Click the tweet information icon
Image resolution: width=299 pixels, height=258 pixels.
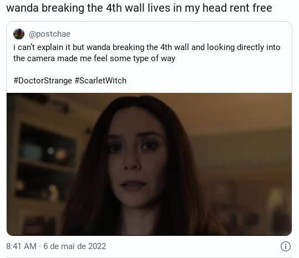point(286,246)
